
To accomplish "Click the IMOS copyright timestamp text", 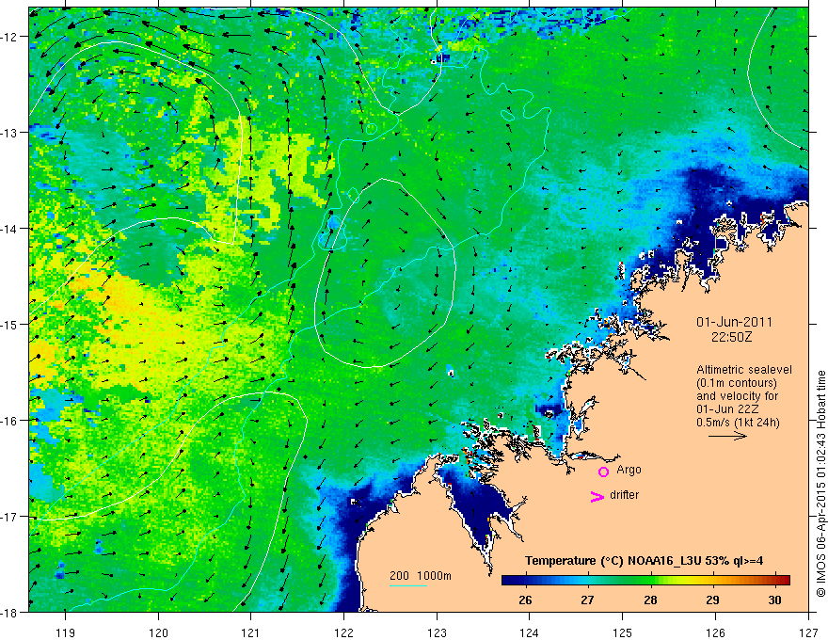I will click(820, 486).
